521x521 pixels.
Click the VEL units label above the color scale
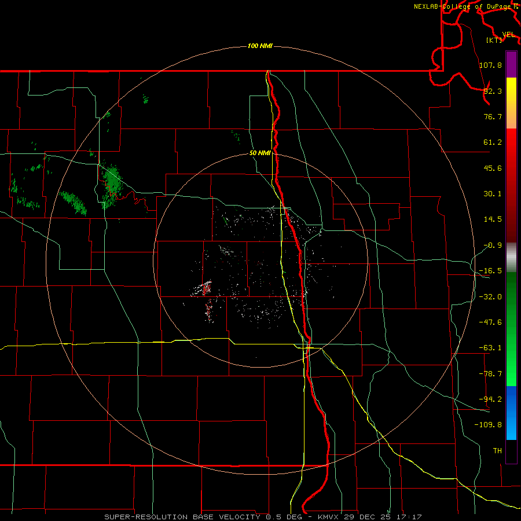pyautogui.click(x=508, y=35)
